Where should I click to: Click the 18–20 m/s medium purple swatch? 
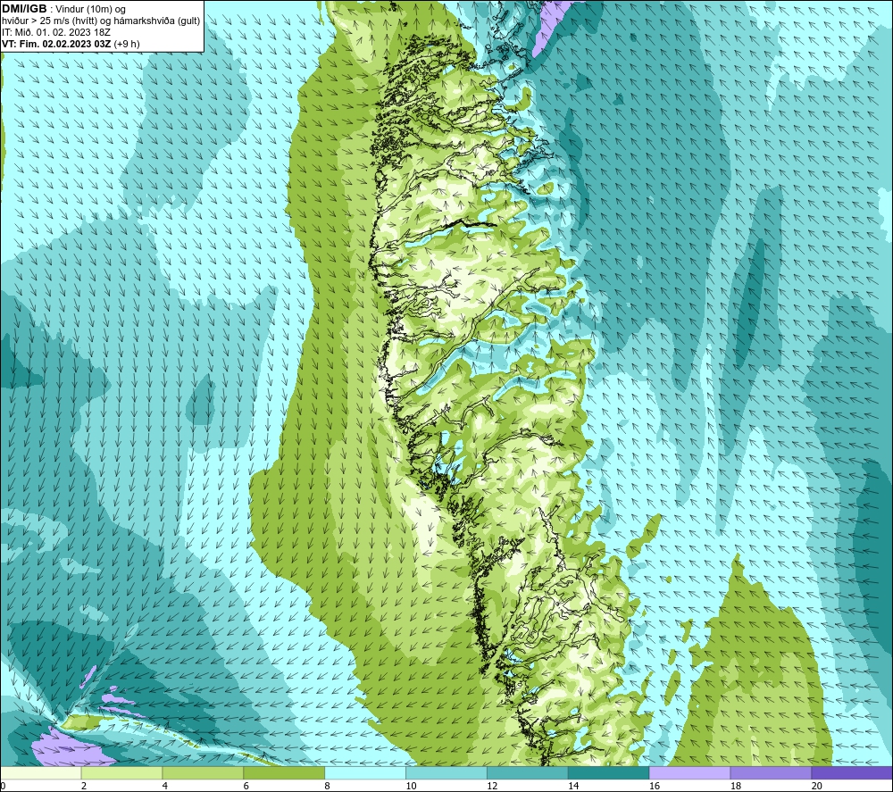[x=772, y=772]
